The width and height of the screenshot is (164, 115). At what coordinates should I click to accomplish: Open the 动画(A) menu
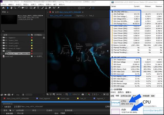click(x=41, y=5)
